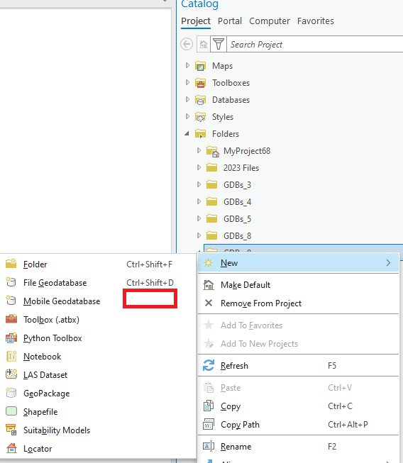Switch to the Favorites tab

[316, 21]
